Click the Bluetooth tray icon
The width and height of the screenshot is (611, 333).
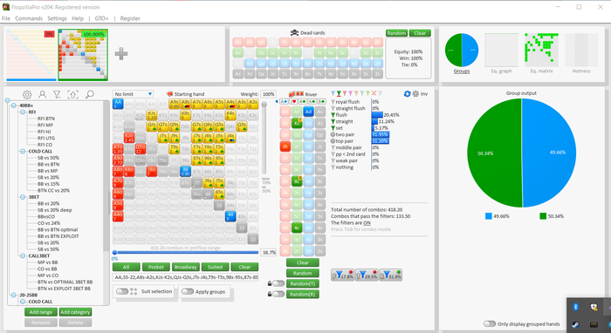pyautogui.click(x=575, y=308)
